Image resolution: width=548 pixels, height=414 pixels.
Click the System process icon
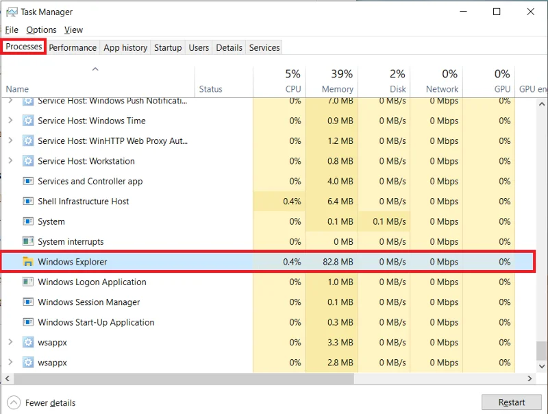[28, 221]
